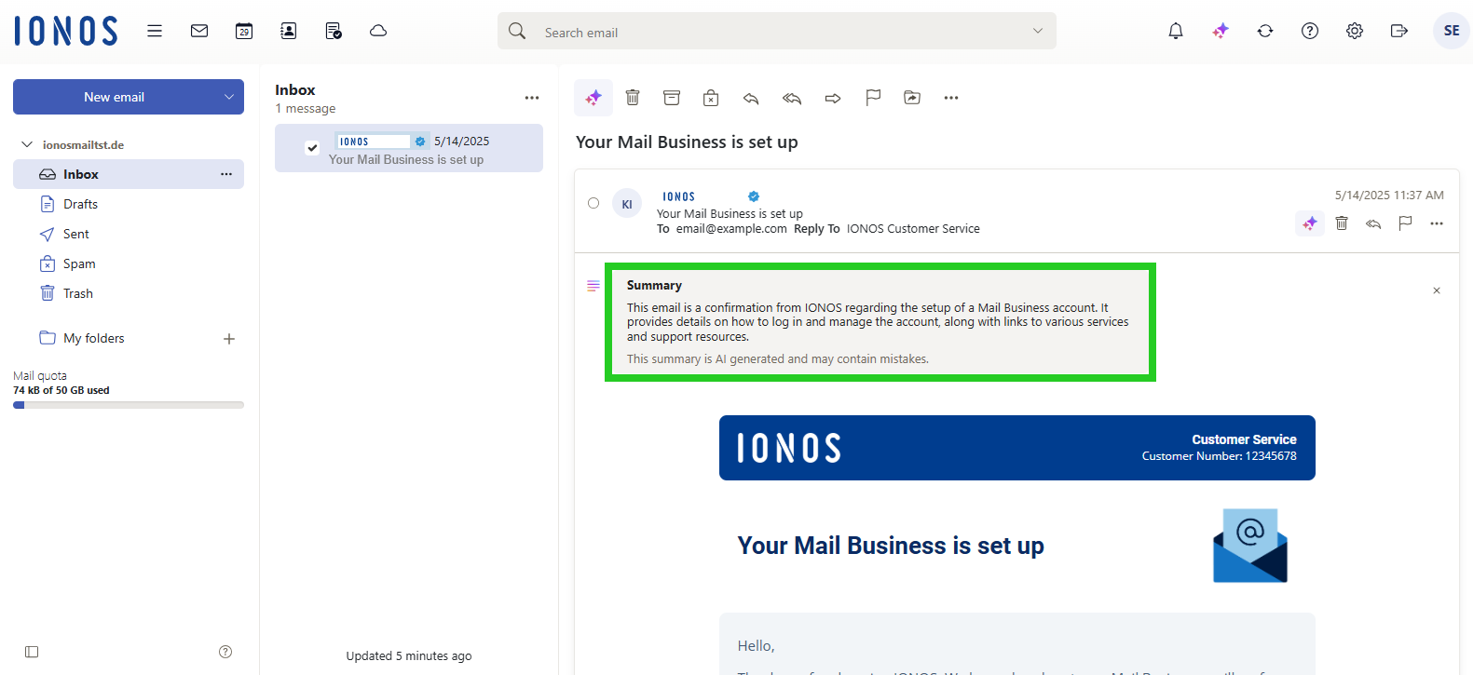Close the AI Summary panel

pos(1437,290)
